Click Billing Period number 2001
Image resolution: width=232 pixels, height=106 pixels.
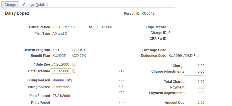pos(56,27)
